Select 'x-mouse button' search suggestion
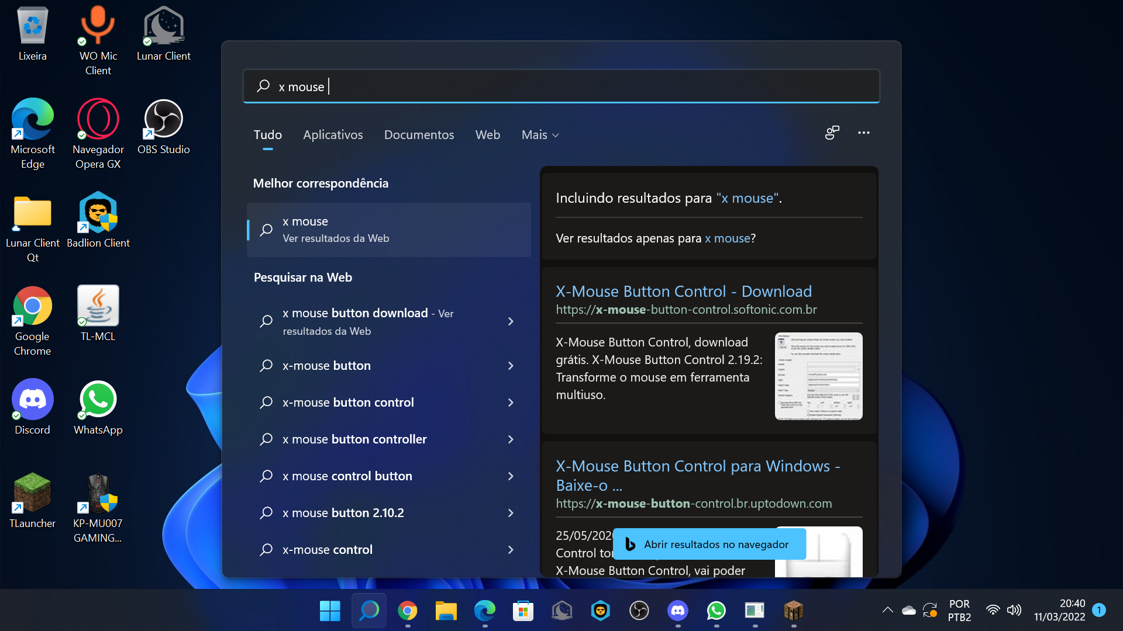Screen dimensions: 1123x631 [326, 366]
